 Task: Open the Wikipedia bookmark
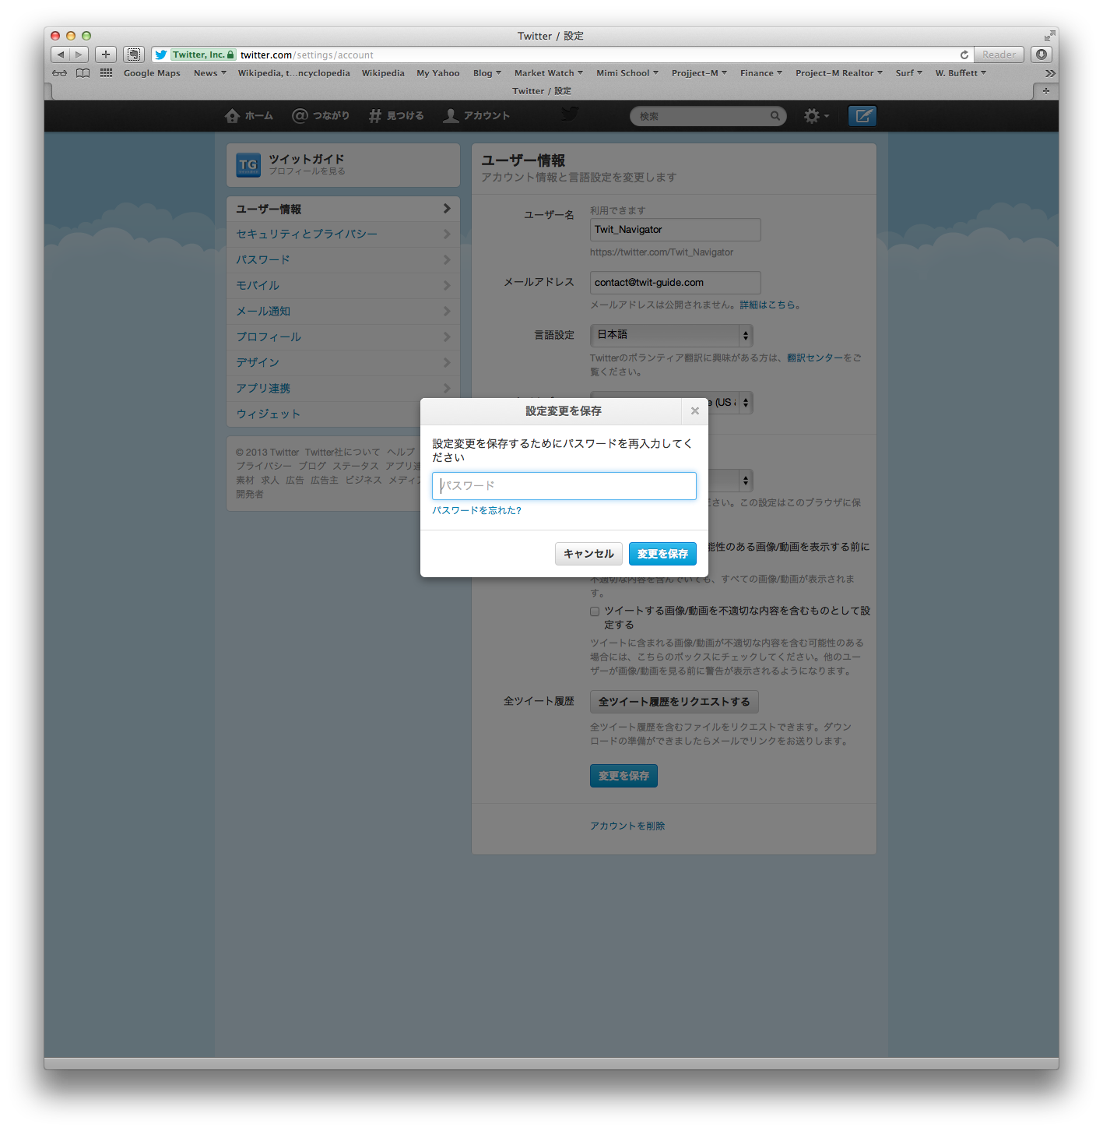pos(383,73)
